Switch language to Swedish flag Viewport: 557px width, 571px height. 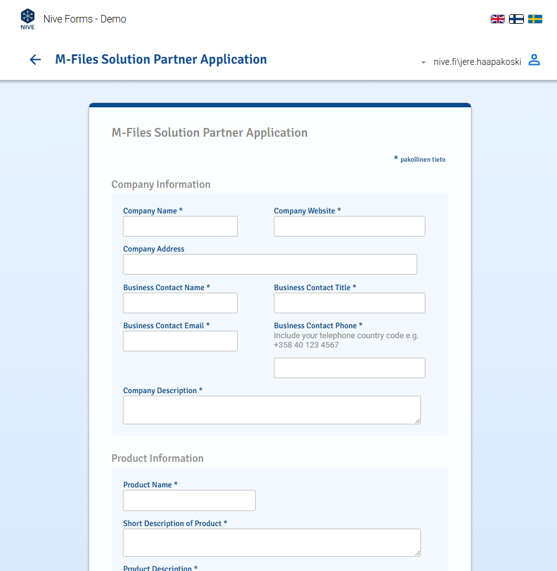click(x=535, y=19)
